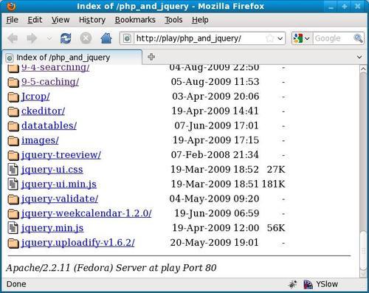Open the jquery.uploadify-v1.6.2/ directory link

(78, 243)
